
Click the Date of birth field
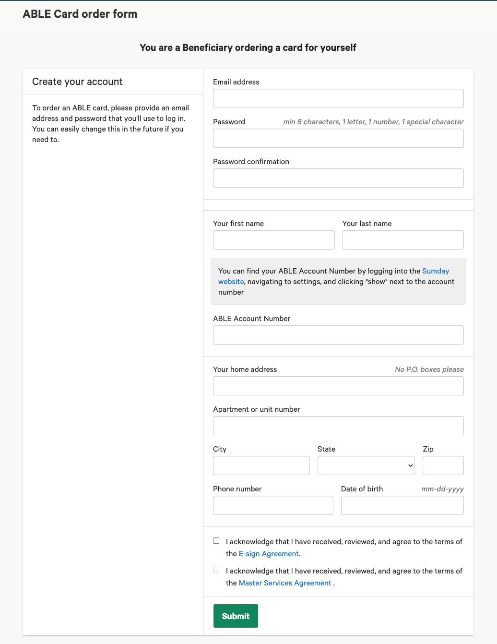point(402,505)
